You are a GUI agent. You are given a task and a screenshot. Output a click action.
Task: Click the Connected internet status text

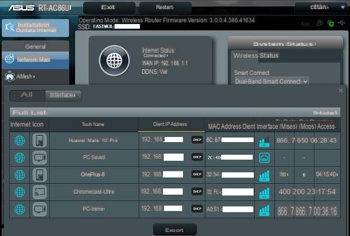coord(155,56)
